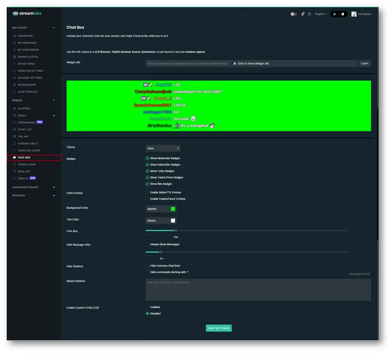Open the English language dropdown
Viewport: 392px width, 354px height.
(320, 14)
